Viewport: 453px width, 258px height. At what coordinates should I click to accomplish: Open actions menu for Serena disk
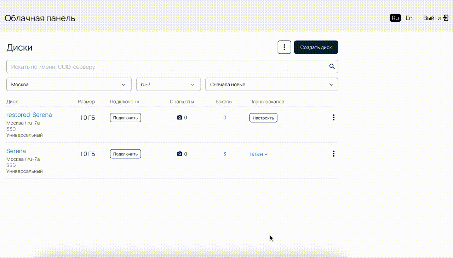pos(333,154)
